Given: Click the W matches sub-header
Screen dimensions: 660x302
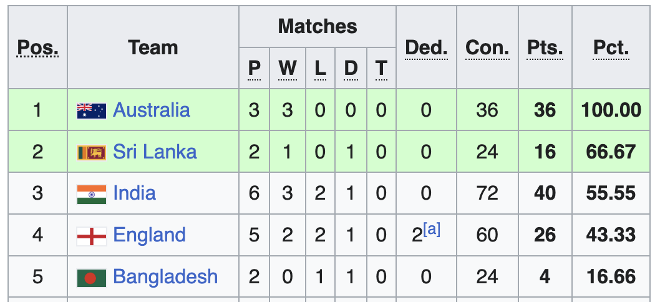Looking at the screenshot, I should [x=287, y=67].
